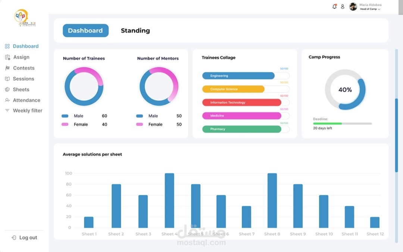Click the '100' y-axis label
The image size is (403, 252).
point(69,173)
